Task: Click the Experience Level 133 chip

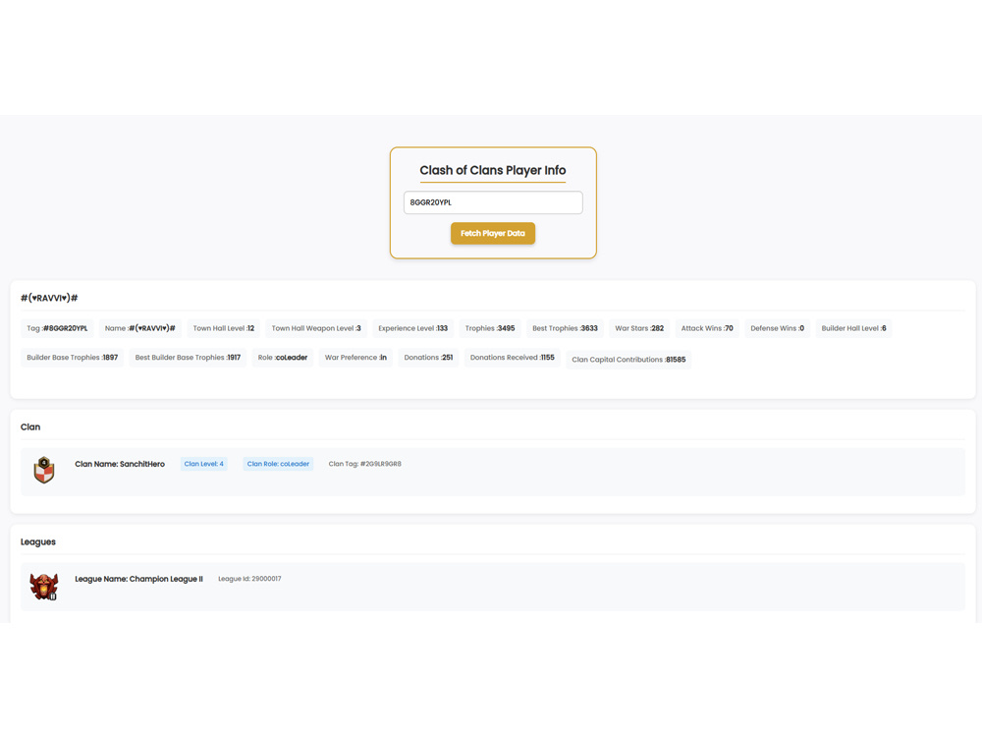Action: pos(412,328)
